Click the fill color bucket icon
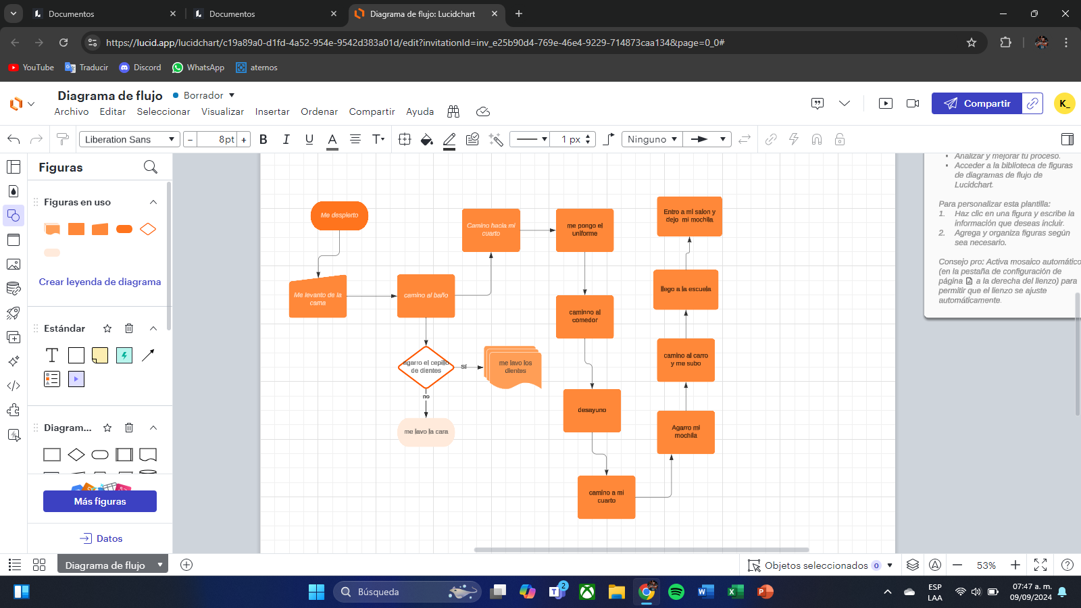 point(426,139)
